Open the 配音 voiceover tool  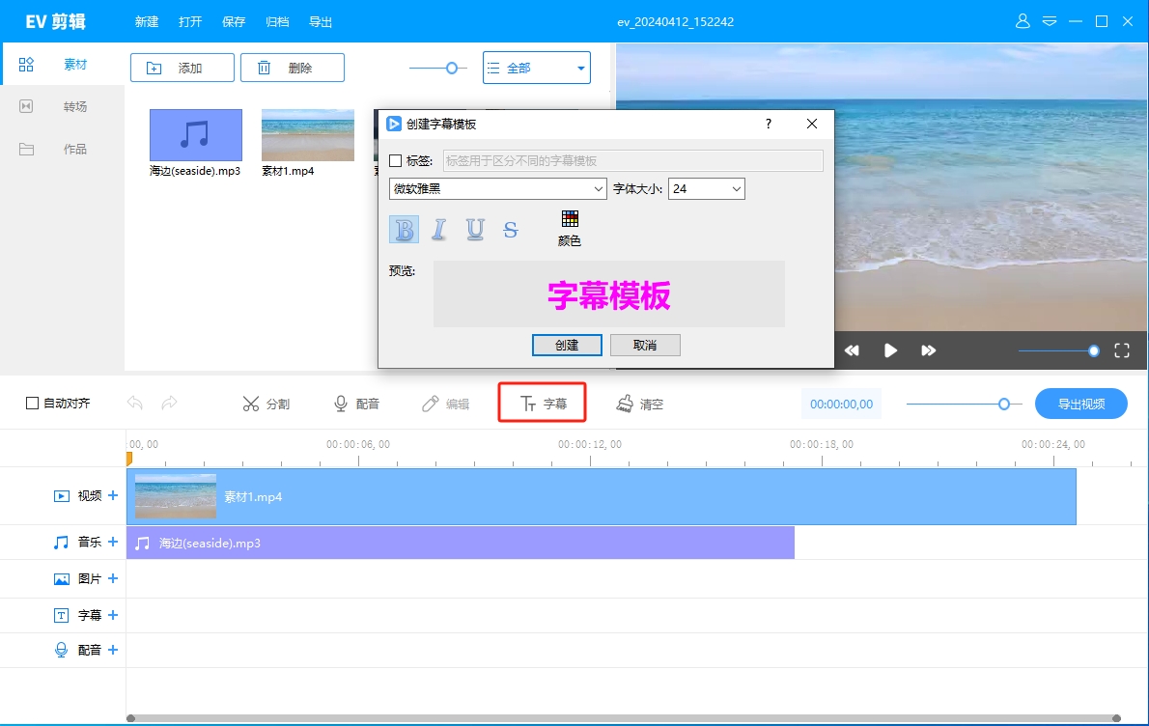356,404
